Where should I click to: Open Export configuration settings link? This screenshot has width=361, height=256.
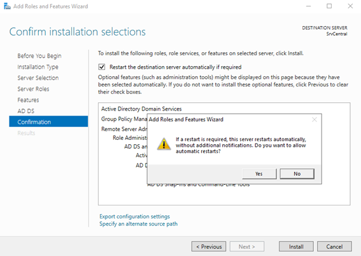tap(135, 216)
